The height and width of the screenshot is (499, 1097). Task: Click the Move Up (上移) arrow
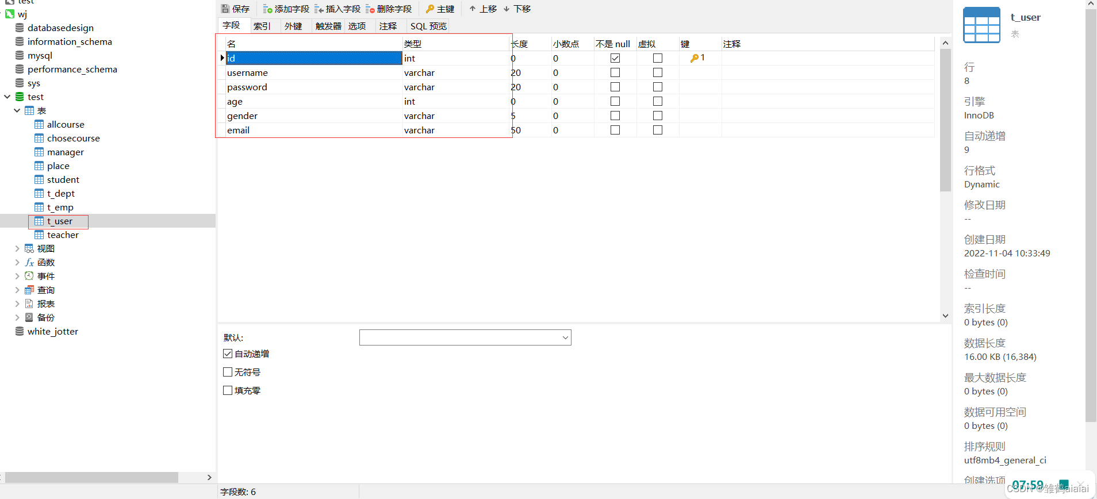(x=473, y=9)
